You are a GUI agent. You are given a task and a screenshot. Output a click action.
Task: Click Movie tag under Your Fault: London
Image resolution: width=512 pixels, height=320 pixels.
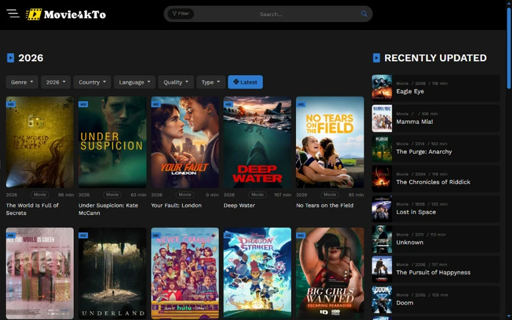185,195
